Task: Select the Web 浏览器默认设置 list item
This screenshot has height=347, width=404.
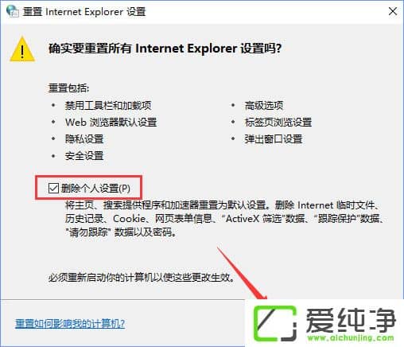Action: coord(111,123)
